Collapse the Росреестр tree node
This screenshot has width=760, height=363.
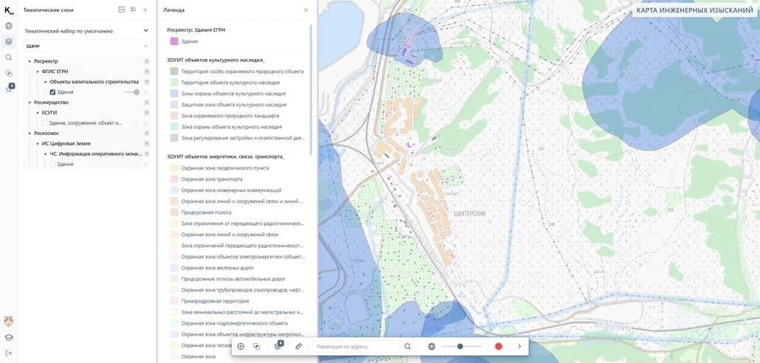(29, 61)
